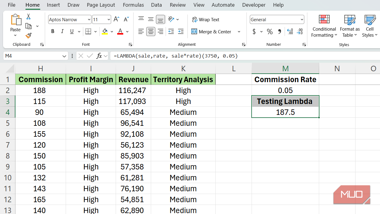Image resolution: width=380 pixels, height=214 pixels.
Task: Decrease decimal places
Action: coord(300,32)
